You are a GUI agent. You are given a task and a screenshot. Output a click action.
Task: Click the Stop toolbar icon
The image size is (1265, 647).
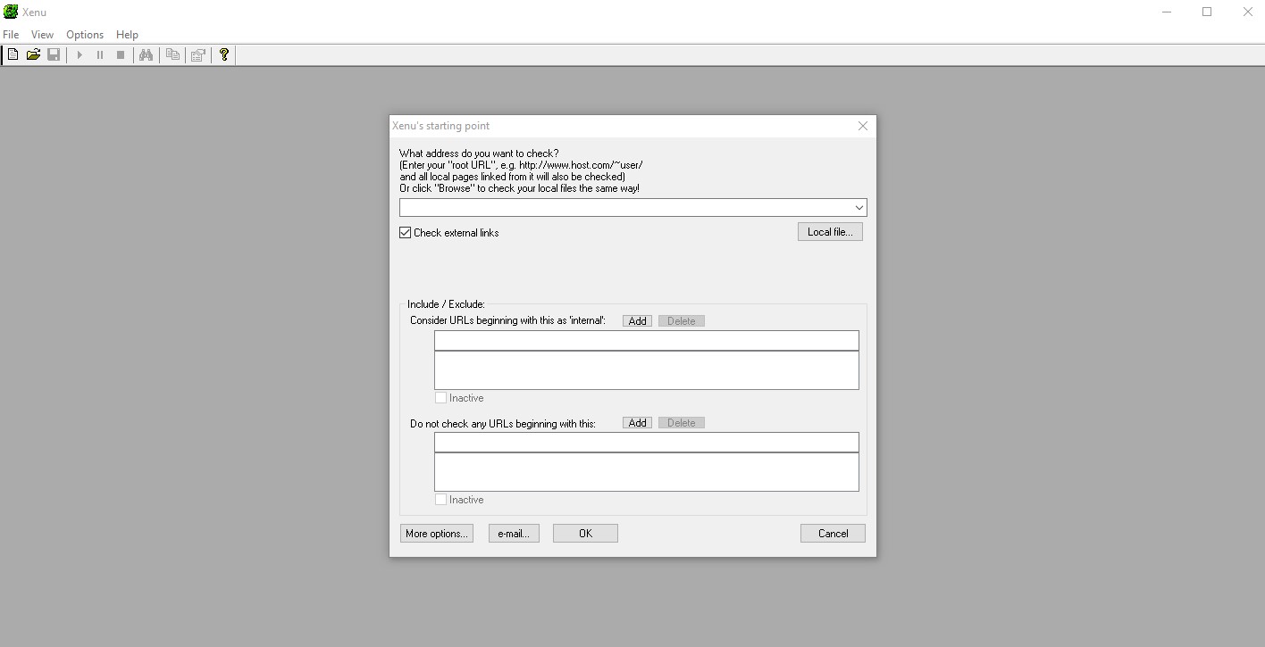(120, 54)
